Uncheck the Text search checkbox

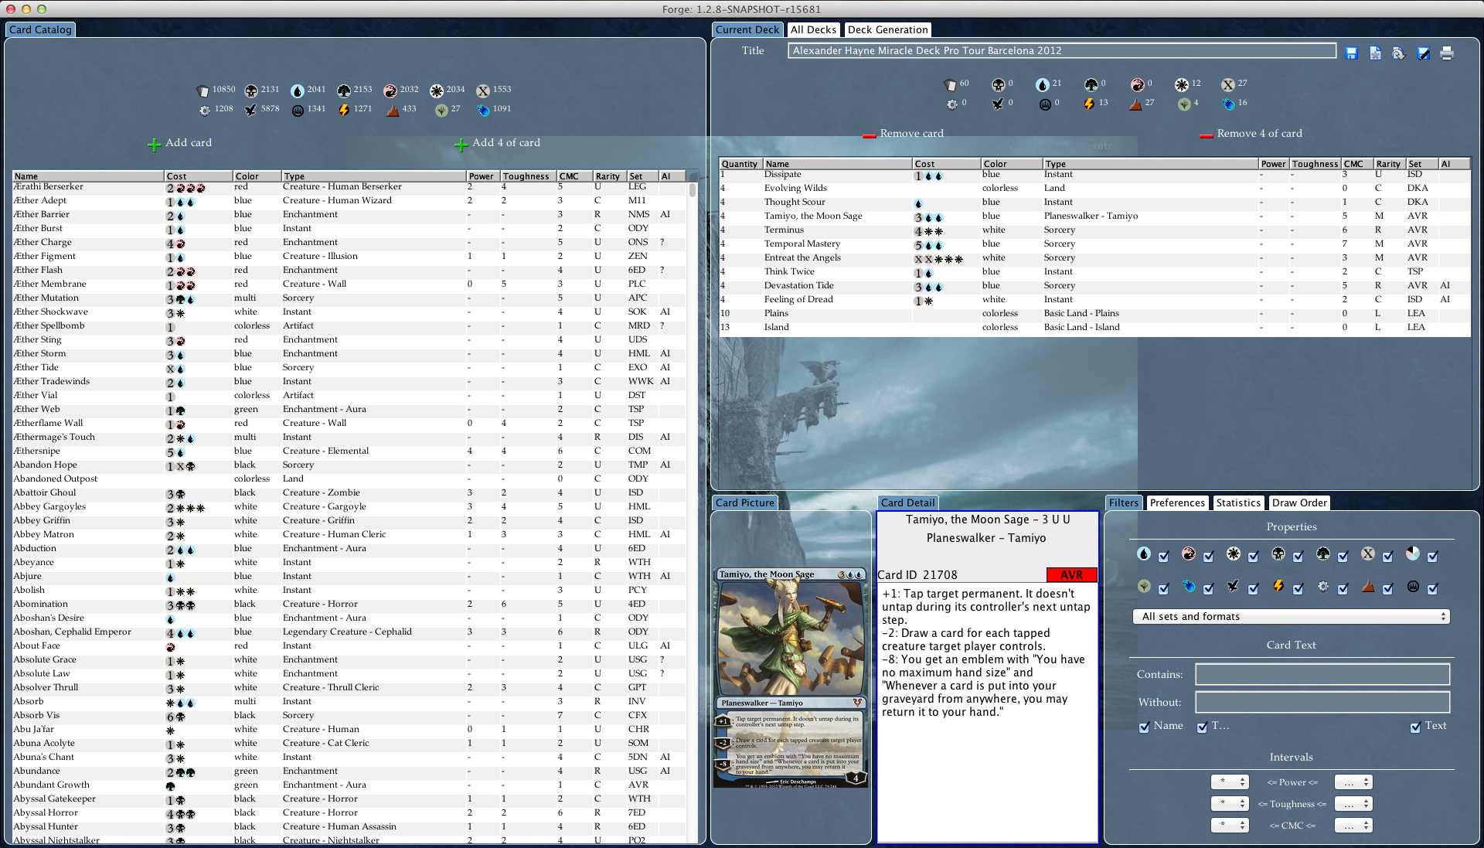click(1415, 727)
